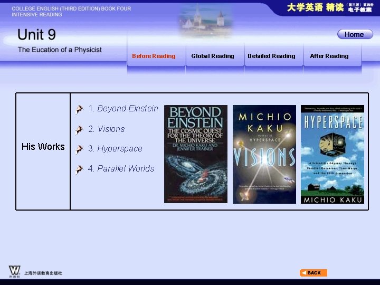
Task: Click the castle image in the header
Action: [206, 22]
